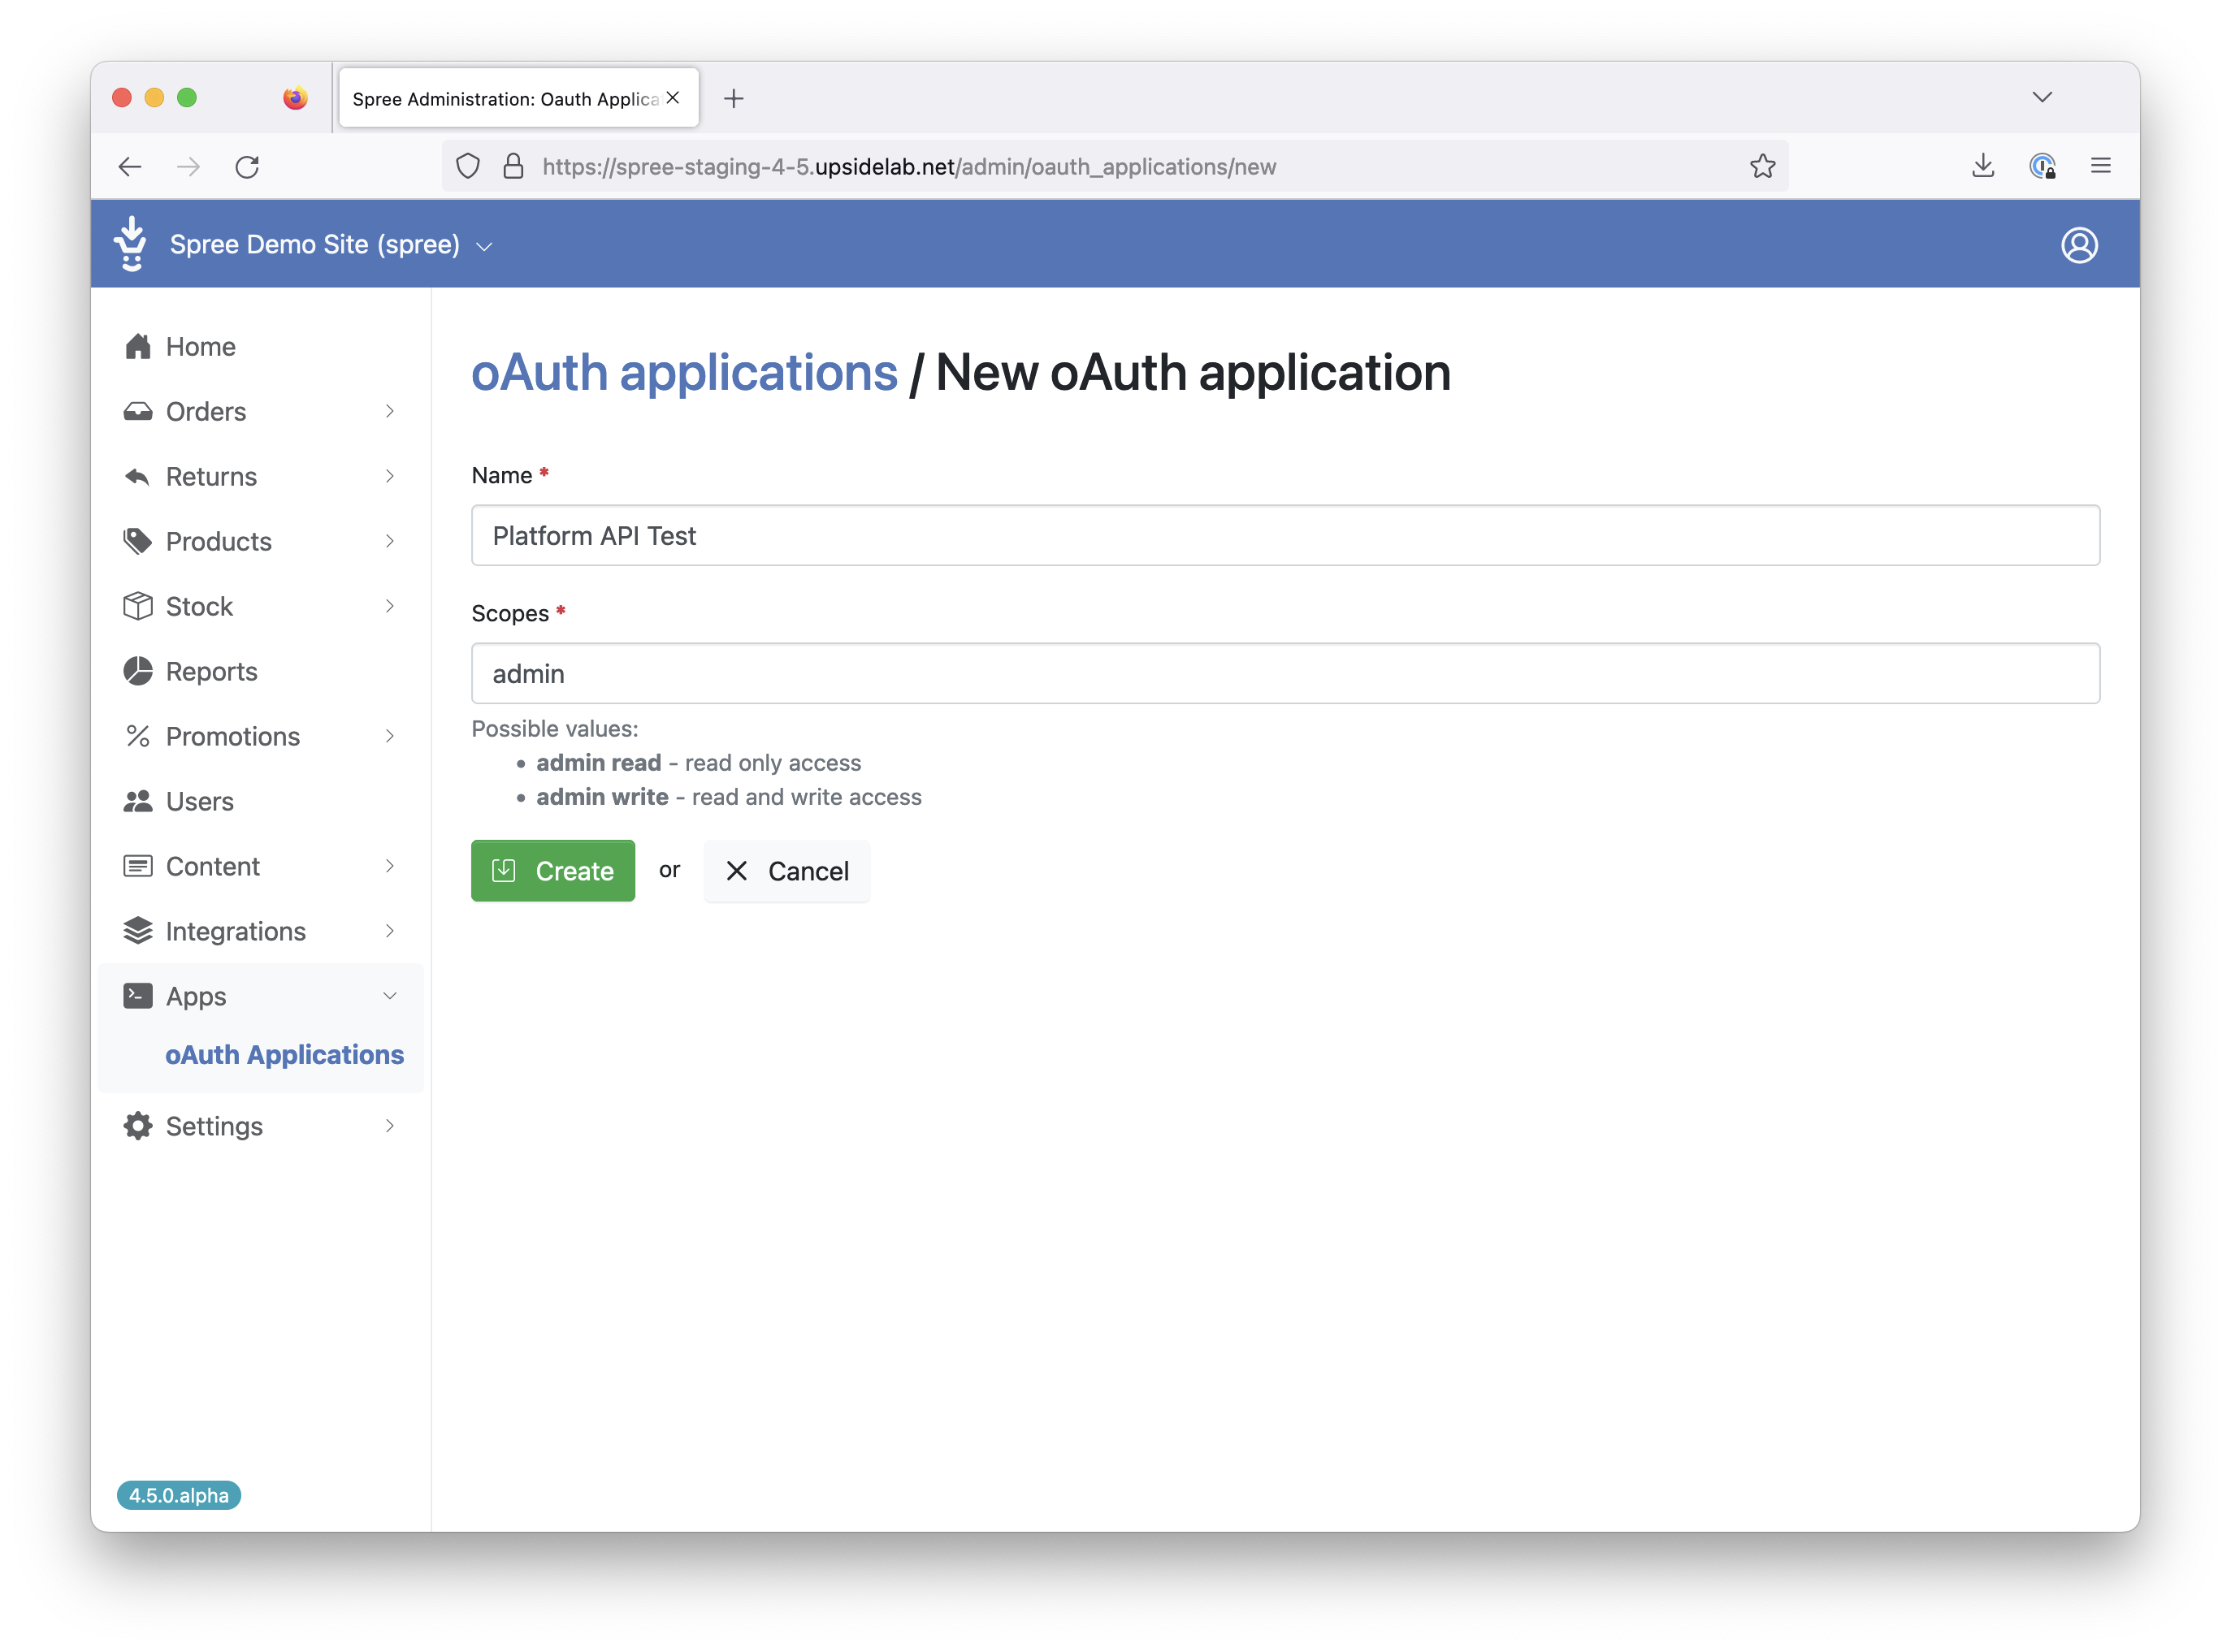Click the Spree logo icon
This screenshot has height=1652, width=2231.
[131, 244]
